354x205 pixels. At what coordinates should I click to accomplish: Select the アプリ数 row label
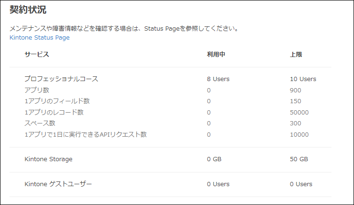click(x=37, y=90)
